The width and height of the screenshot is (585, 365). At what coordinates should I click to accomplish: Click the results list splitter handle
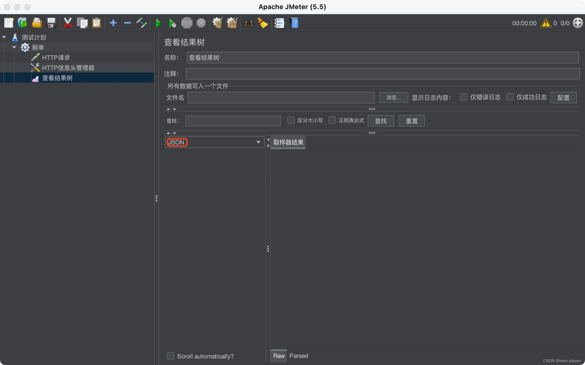[x=268, y=248]
